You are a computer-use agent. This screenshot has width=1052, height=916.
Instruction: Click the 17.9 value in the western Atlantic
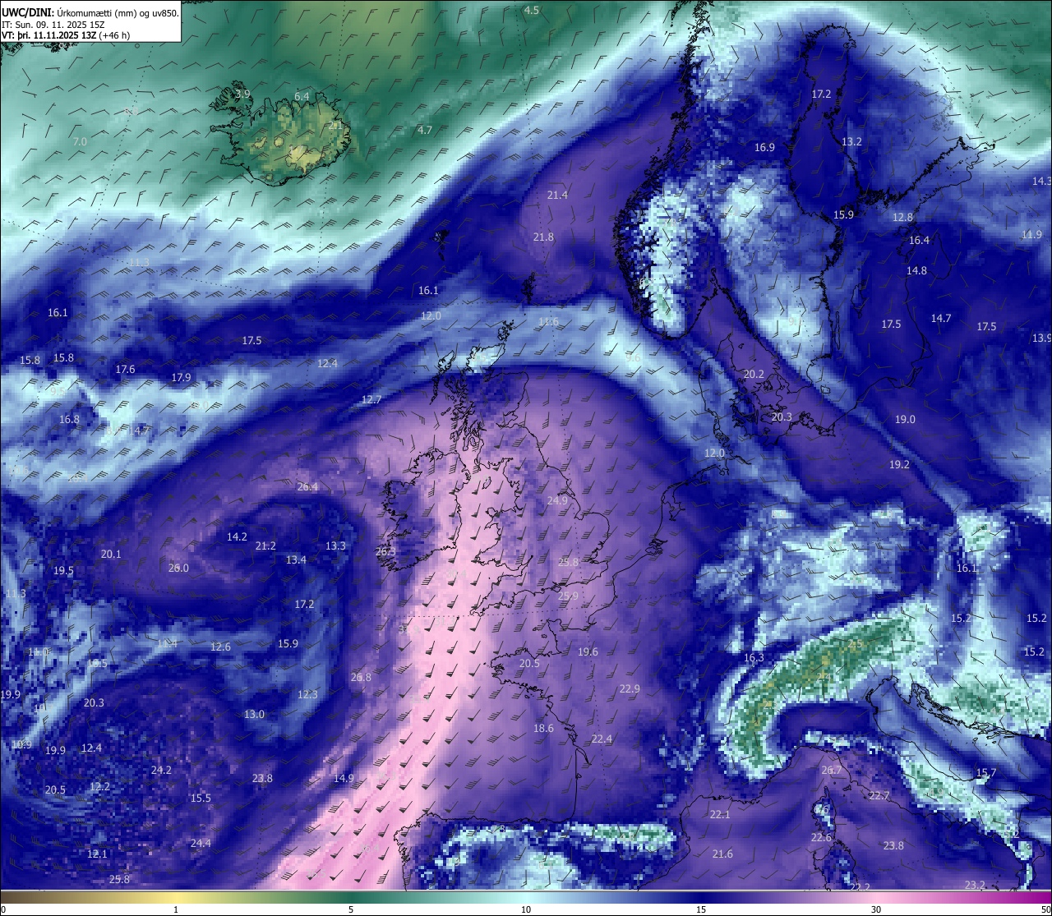point(181,378)
